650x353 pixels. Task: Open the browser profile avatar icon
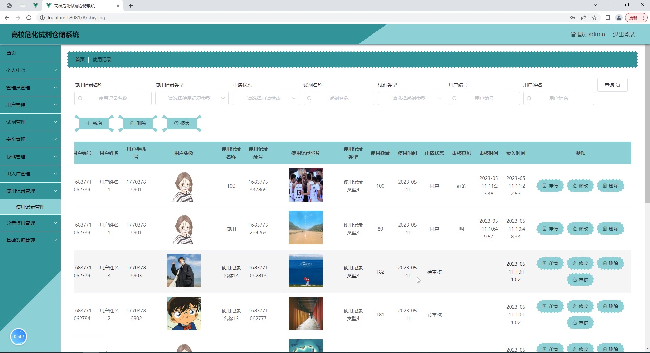click(x=619, y=18)
